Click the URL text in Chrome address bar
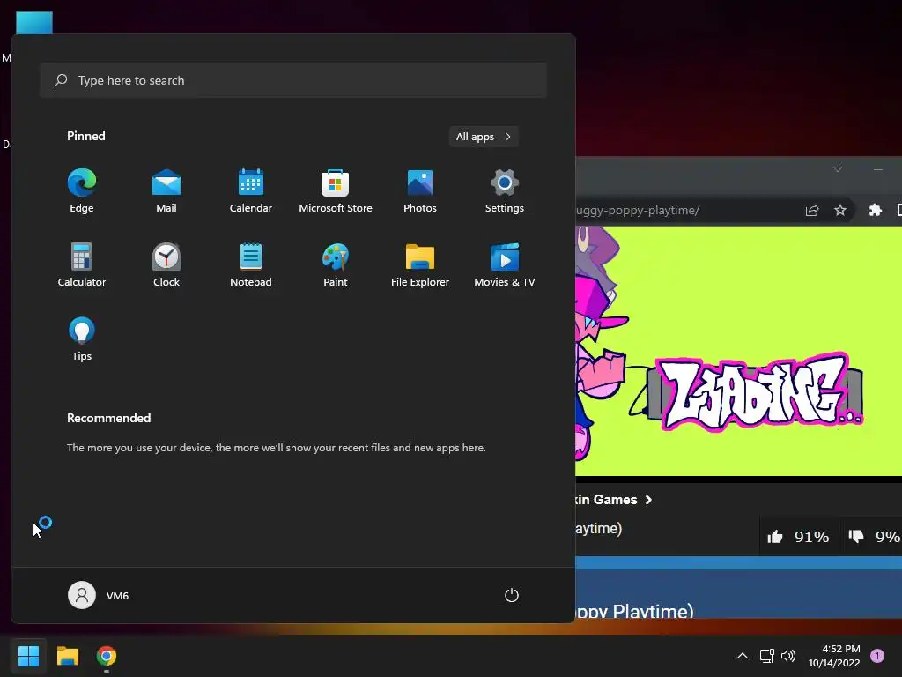The image size is (902, 677). point(638,210)
